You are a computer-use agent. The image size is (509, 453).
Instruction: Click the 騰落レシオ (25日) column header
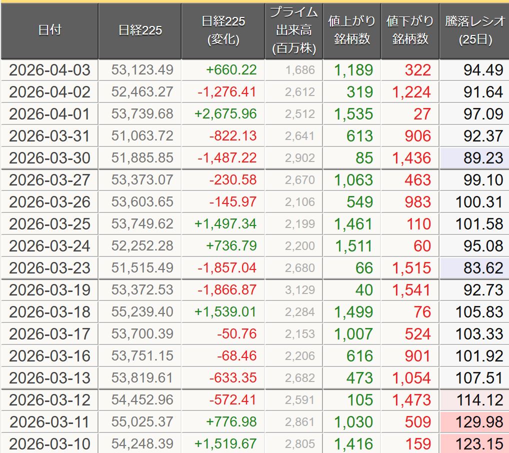click(474, 30)
